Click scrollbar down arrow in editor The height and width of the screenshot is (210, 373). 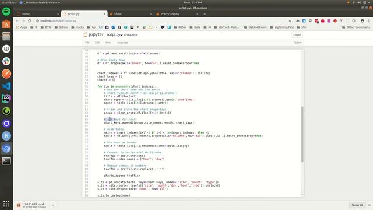click(302, 195)
